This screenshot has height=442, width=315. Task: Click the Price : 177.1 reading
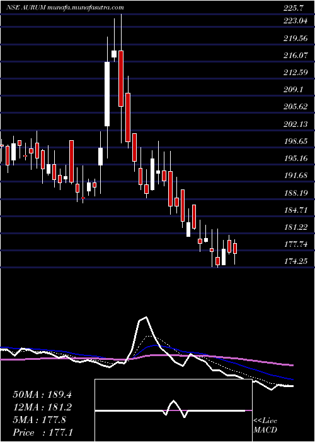[42, 433]
